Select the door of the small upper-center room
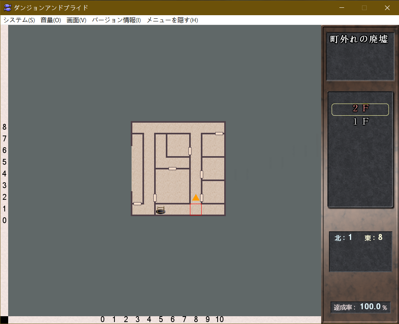 click(190, 151)
